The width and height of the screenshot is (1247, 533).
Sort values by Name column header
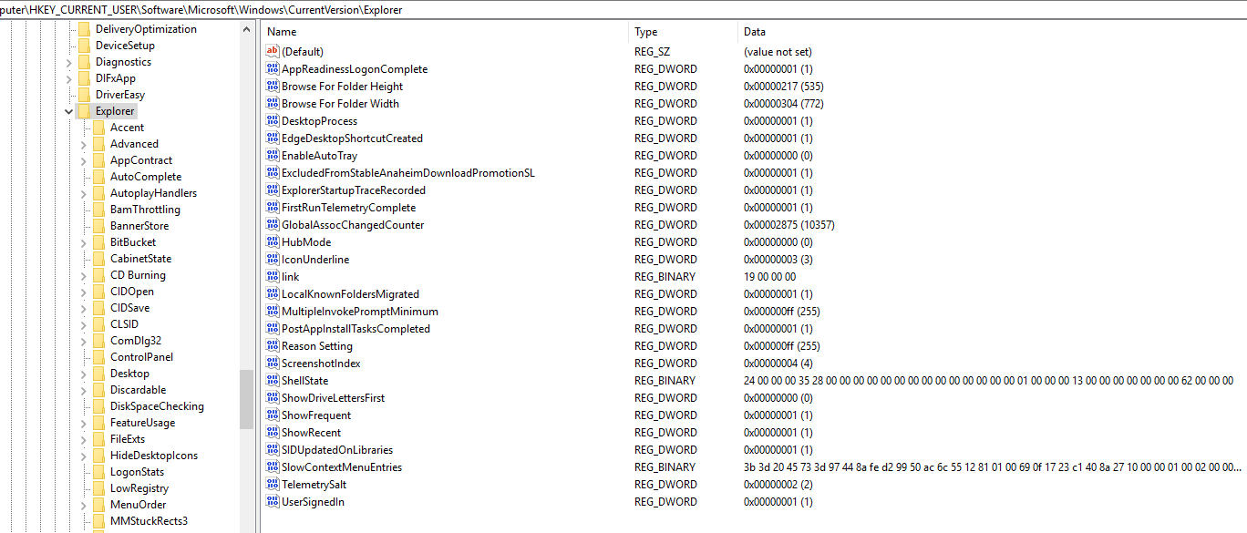point(446,32)
